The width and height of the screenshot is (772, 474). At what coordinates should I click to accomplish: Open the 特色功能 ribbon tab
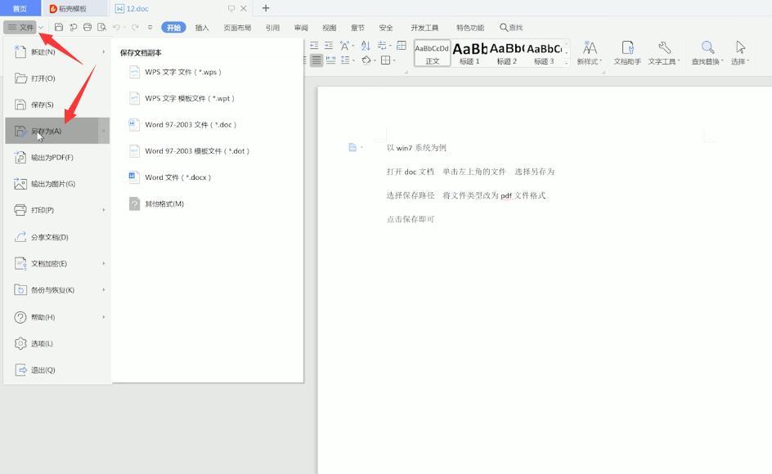coord(470,28)
